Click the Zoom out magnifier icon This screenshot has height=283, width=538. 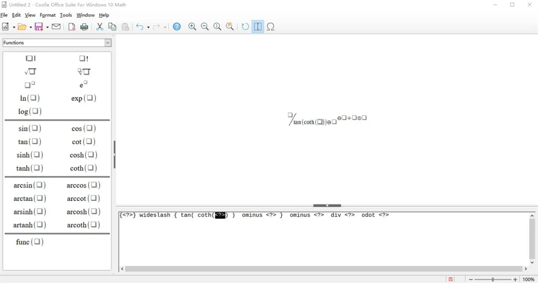205,27
